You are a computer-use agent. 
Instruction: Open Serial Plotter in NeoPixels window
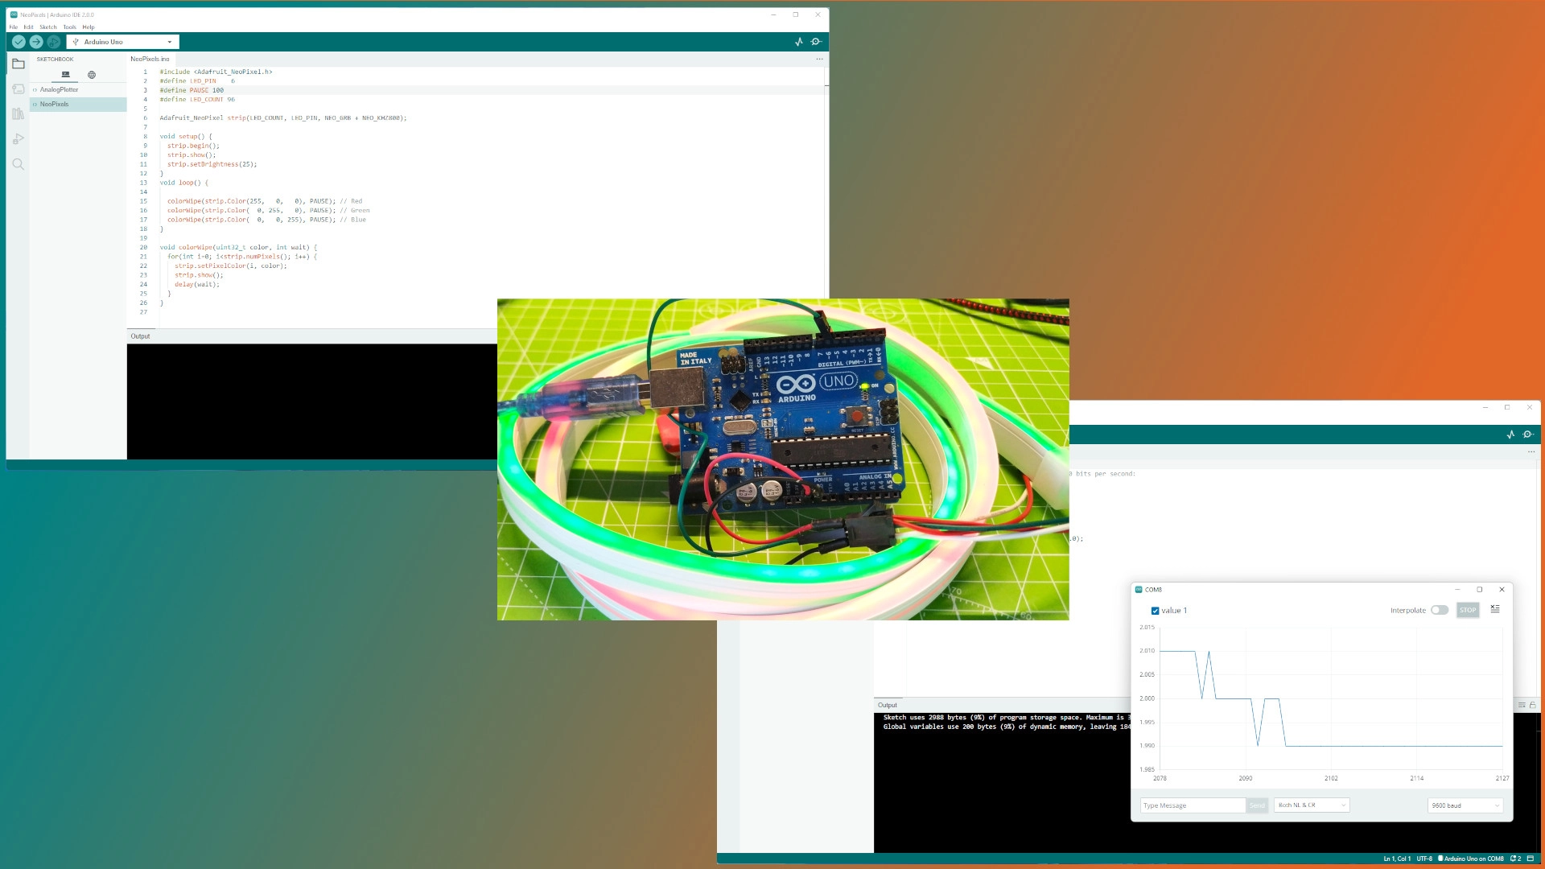[799, 42]
